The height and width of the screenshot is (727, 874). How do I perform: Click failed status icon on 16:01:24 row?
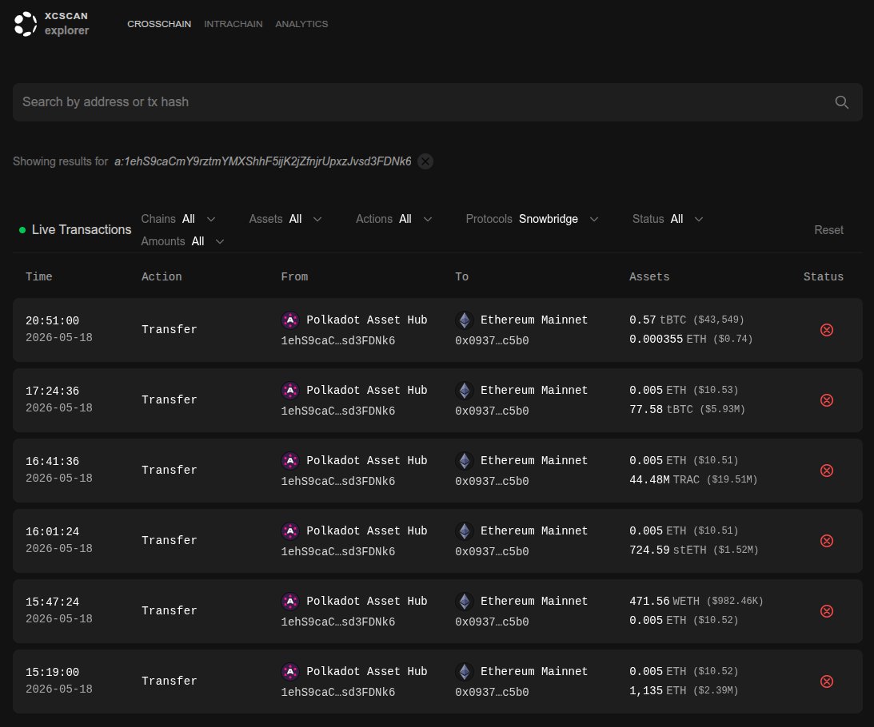coord(827,541)
